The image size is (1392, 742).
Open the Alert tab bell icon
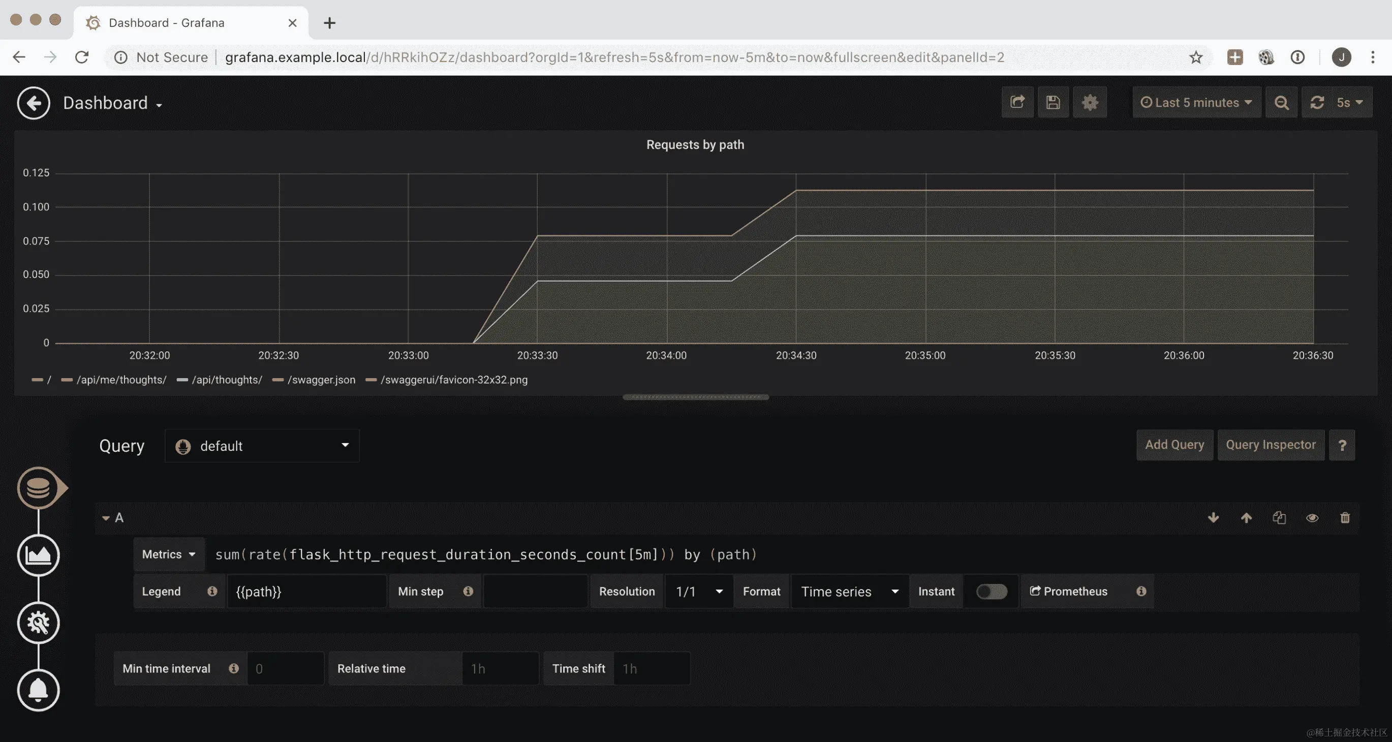(38, 690)
